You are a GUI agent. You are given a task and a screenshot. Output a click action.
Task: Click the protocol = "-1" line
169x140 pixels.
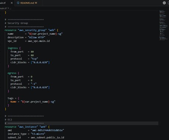pos(24,84)
